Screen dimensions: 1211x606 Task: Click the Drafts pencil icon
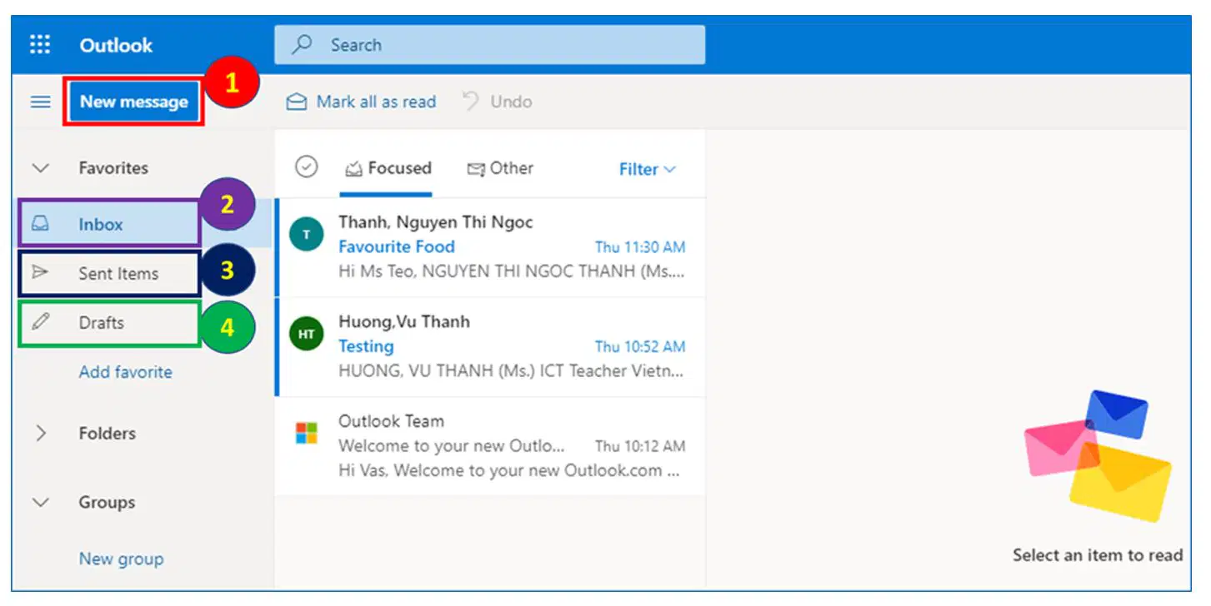pos(39,322)
